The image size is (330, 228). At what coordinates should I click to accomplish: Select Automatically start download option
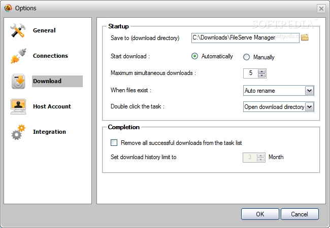click(194, 56)
